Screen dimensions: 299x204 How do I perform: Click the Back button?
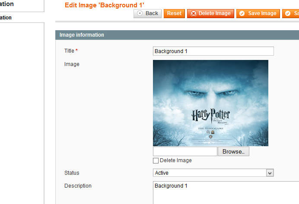click(x=147, y=13)
